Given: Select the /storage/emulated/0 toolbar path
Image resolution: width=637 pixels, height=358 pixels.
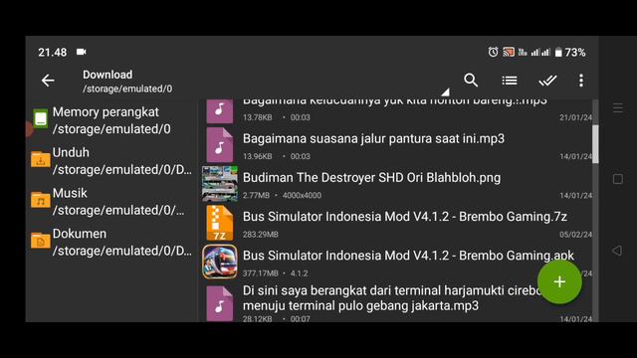Looking at the screenshot, I should coord(127,89).
